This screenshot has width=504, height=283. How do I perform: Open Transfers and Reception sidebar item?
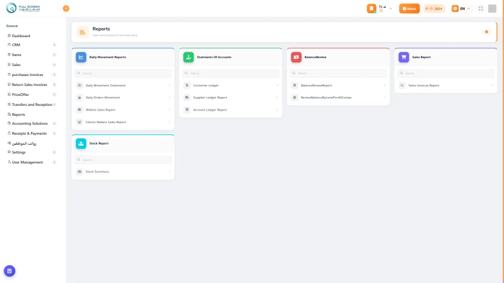[31, 105]
